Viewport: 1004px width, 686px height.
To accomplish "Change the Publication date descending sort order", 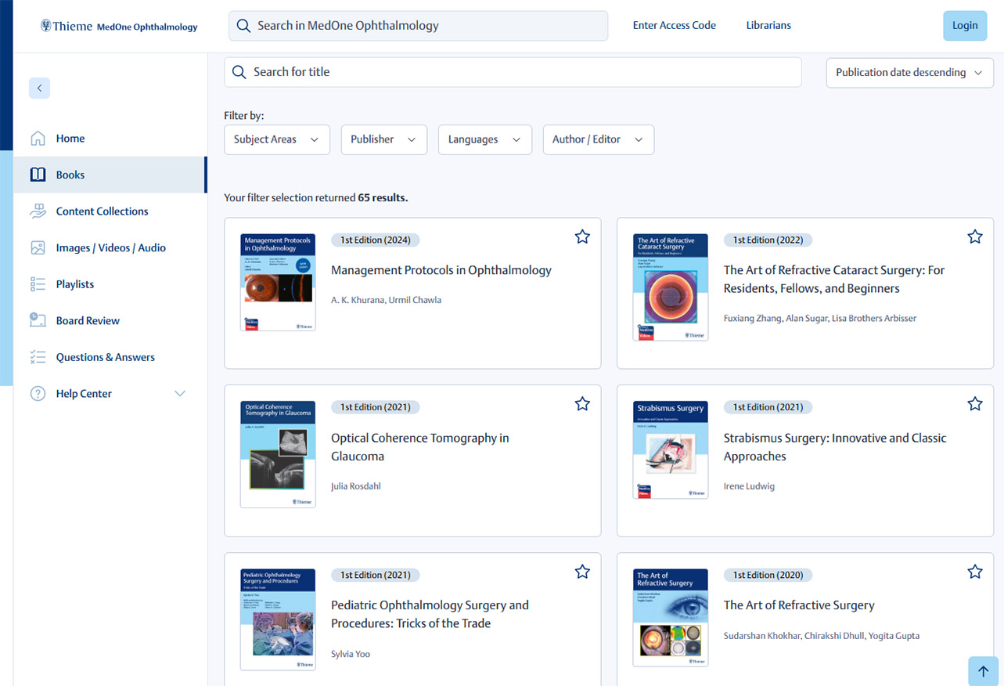I will pos(909,72).
